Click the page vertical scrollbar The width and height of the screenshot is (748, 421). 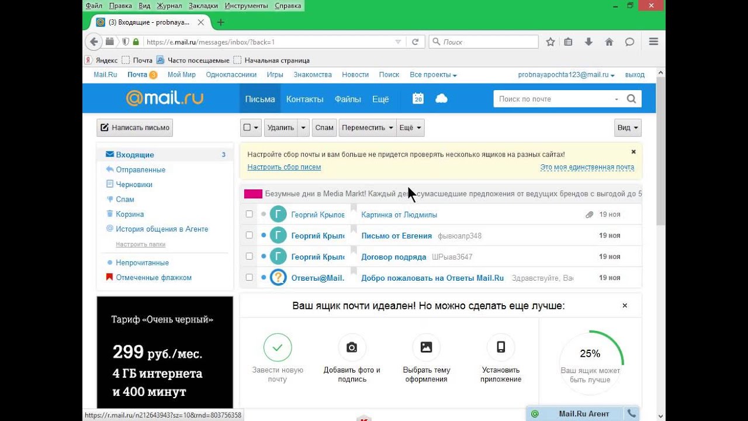(661, 150)
